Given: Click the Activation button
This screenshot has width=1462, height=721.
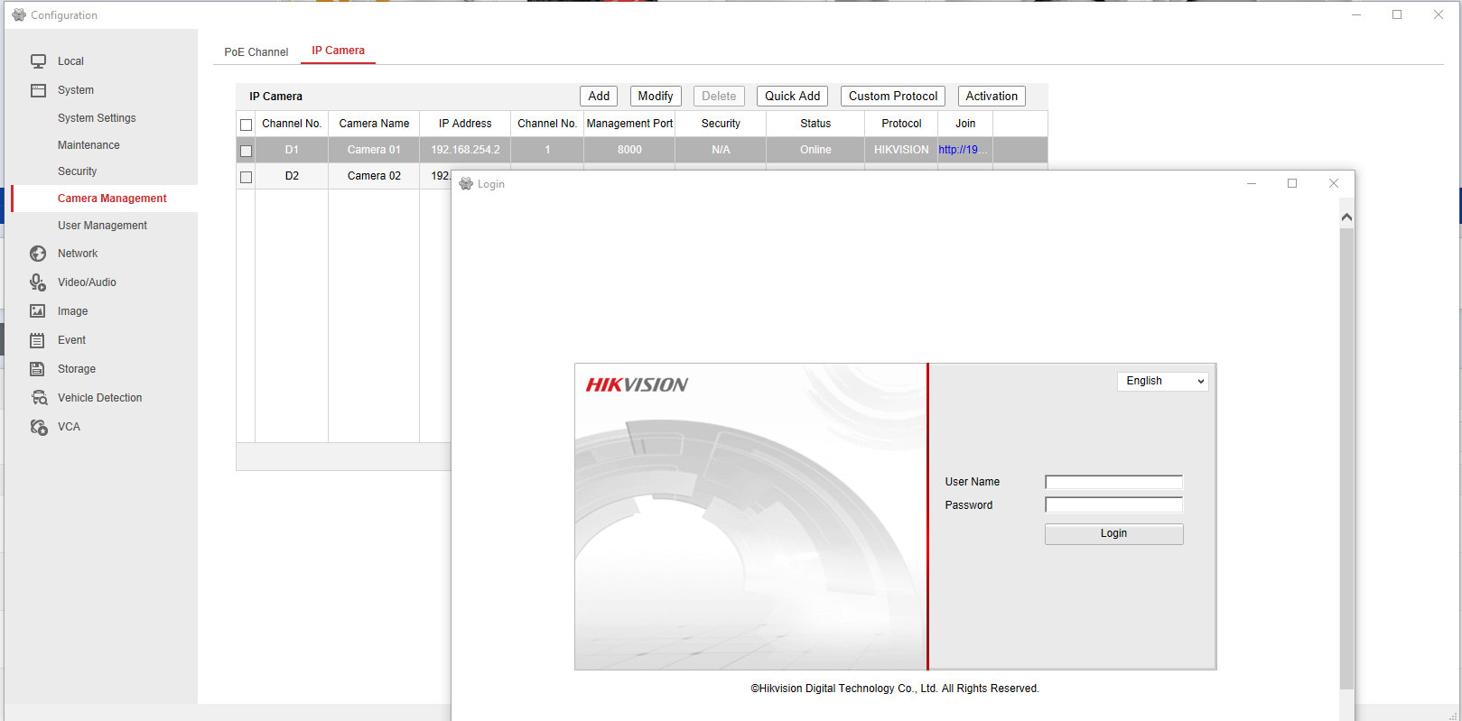Looking at the screenshot, I should point(992,97).
